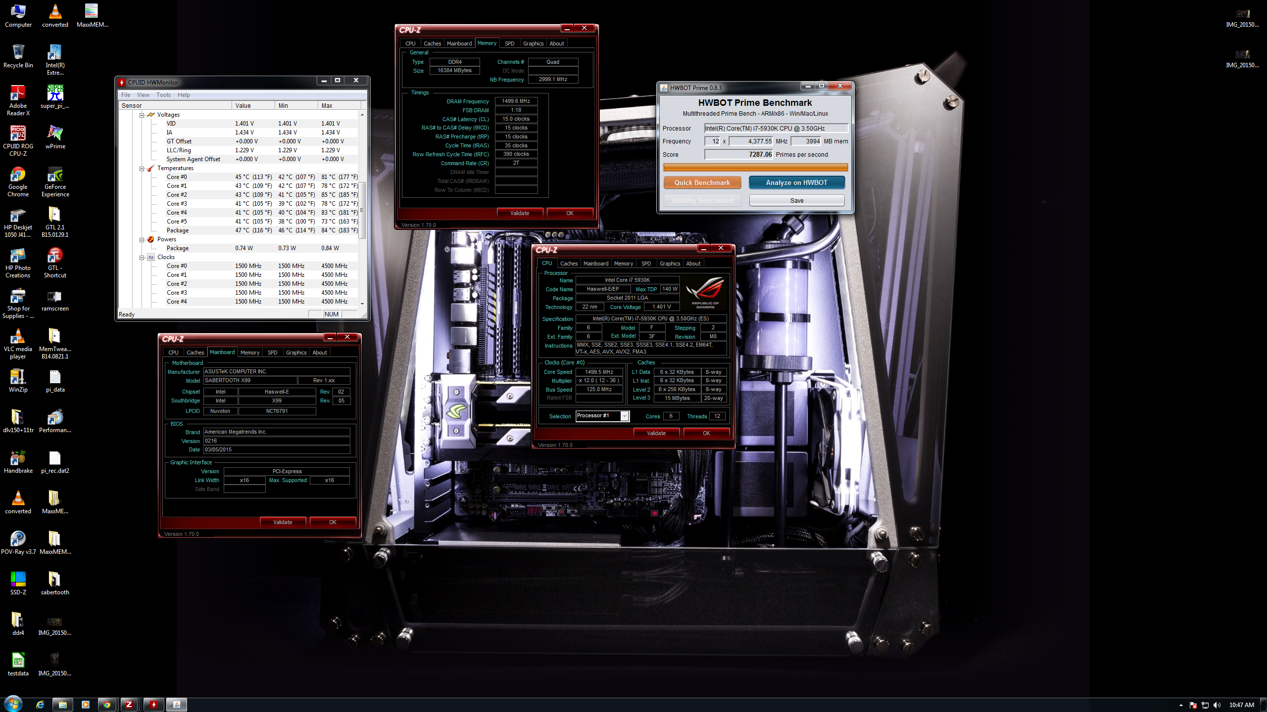Viewport: 1267px width, 712px height.
Task: Collapse Temperatures tree in HWMonitor
Action: 142,168
